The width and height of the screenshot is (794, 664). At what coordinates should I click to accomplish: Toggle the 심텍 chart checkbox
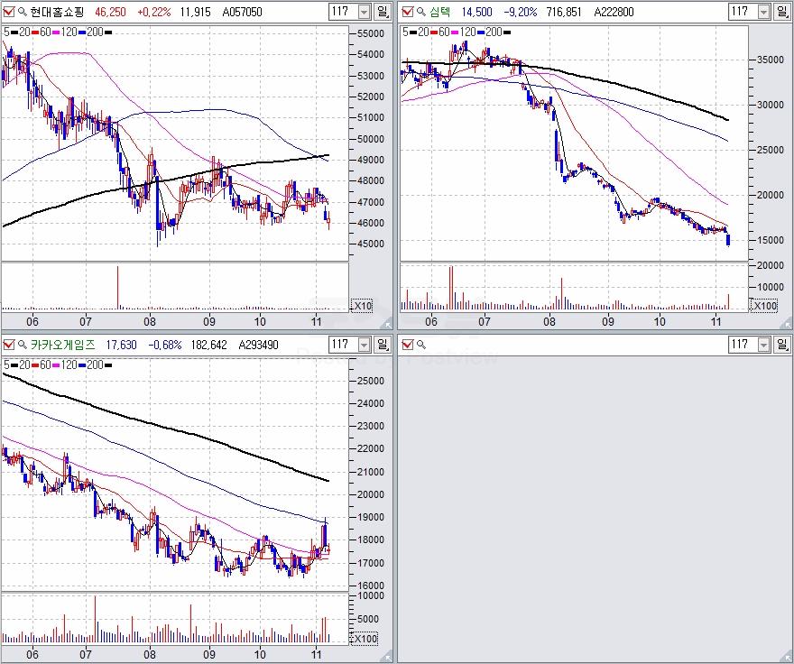[x=407, y=12]
